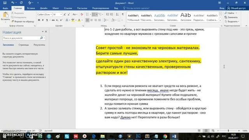
Task: Click Общий доступ share button
Action: pos(237,8)
